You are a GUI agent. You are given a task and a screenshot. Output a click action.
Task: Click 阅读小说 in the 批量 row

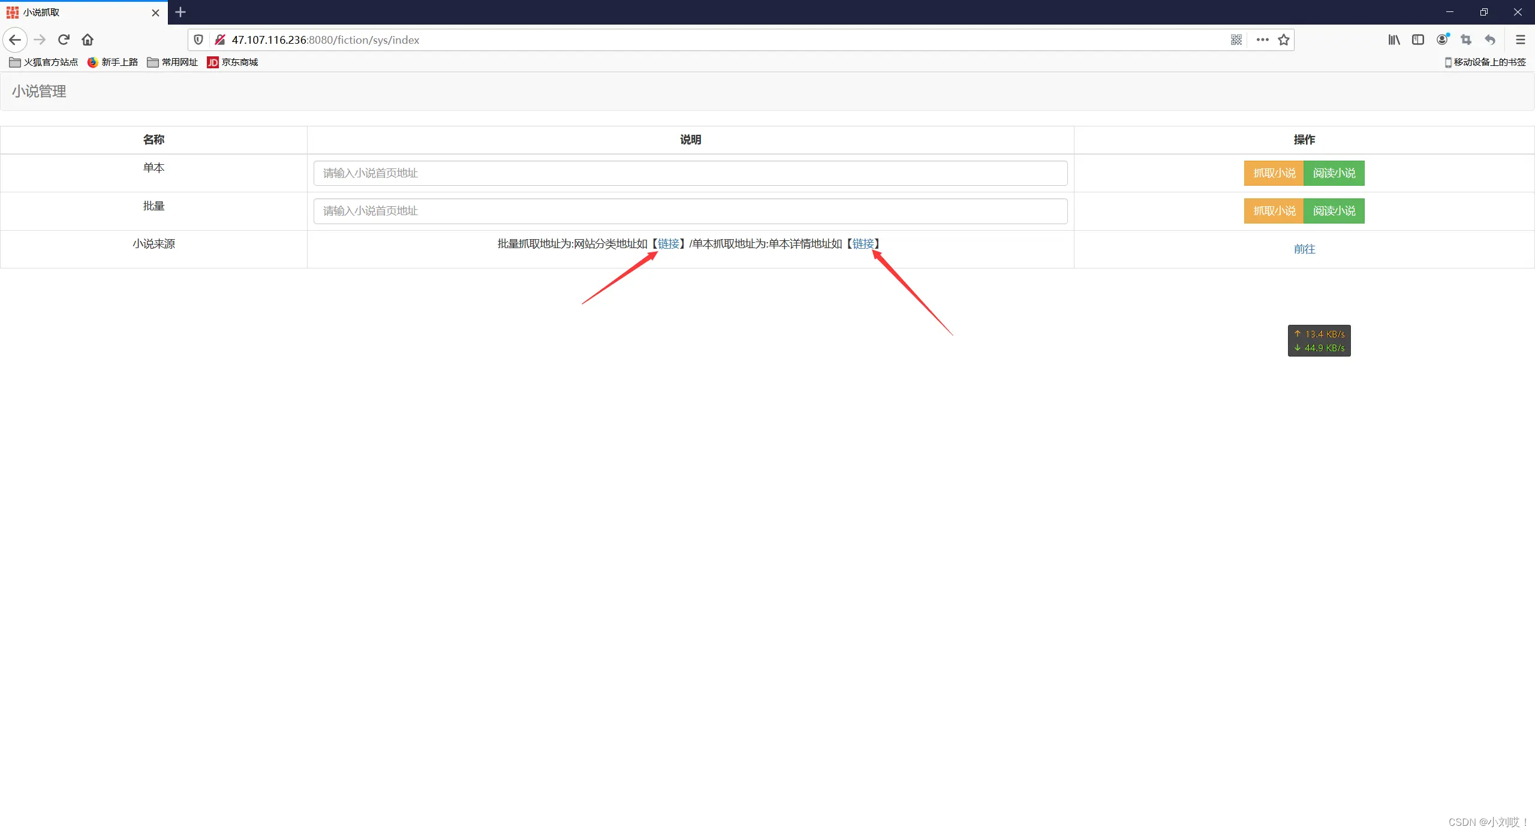[x=1334, y=211]
